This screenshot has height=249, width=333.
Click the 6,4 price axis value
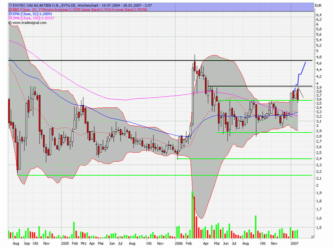tap(318, 15)
